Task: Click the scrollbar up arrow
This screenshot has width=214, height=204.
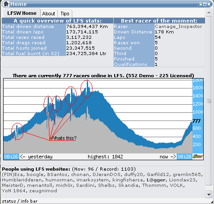Action: pos(209,13)
